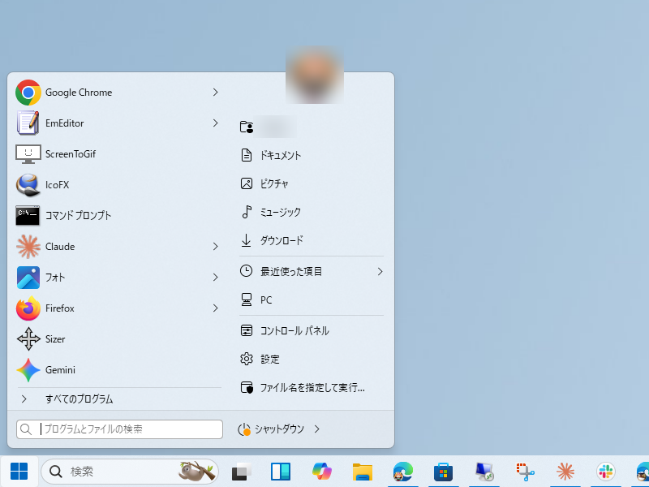This screenshot has width=649, height=487.
Task: Open the フォト app
Action: click(116, 278)
